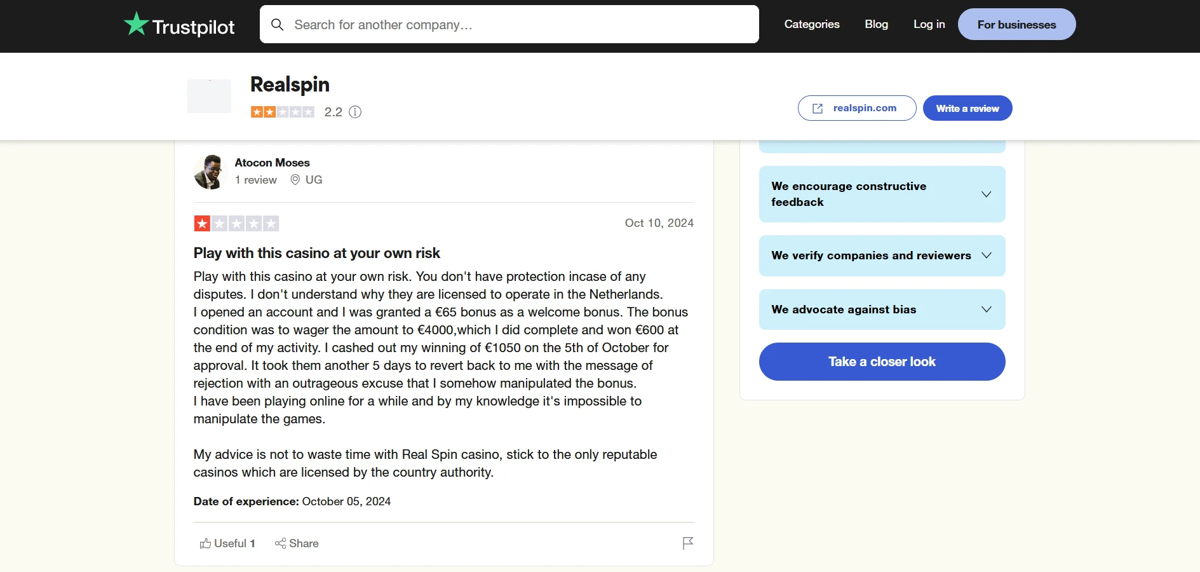The width and height of the screenshot is (1200, 572).
Task: Click the UG location pin icon
Action: coord(295,180)
